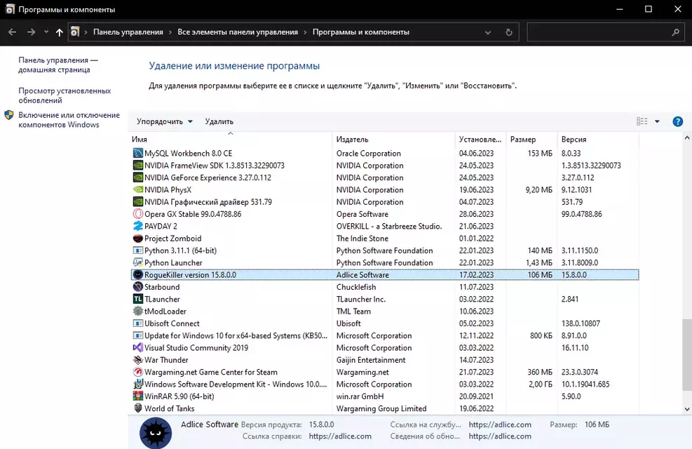692x449 pixels.
Task: Open recent locations dropdown arrow
Action: pyautogui.click(x=46, y=32)
